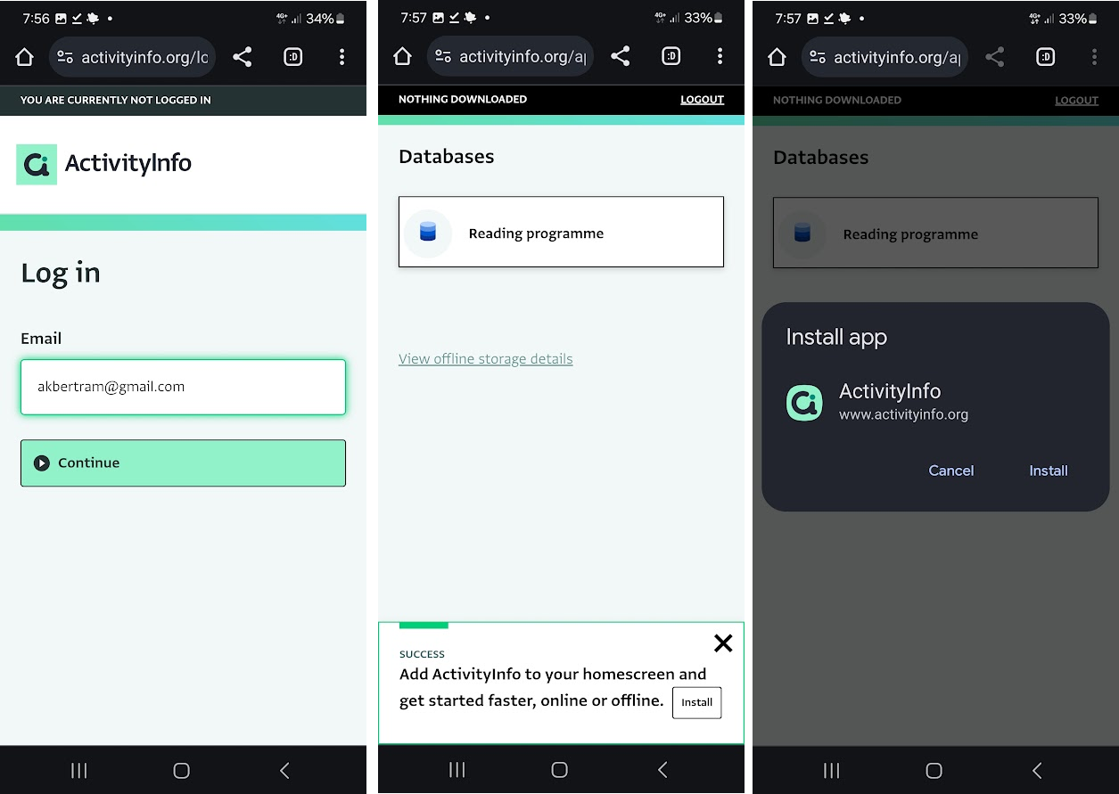Tap Android home button on the Install dialog screen
This screenshot has width=1119, height=794.
(934, 770)
